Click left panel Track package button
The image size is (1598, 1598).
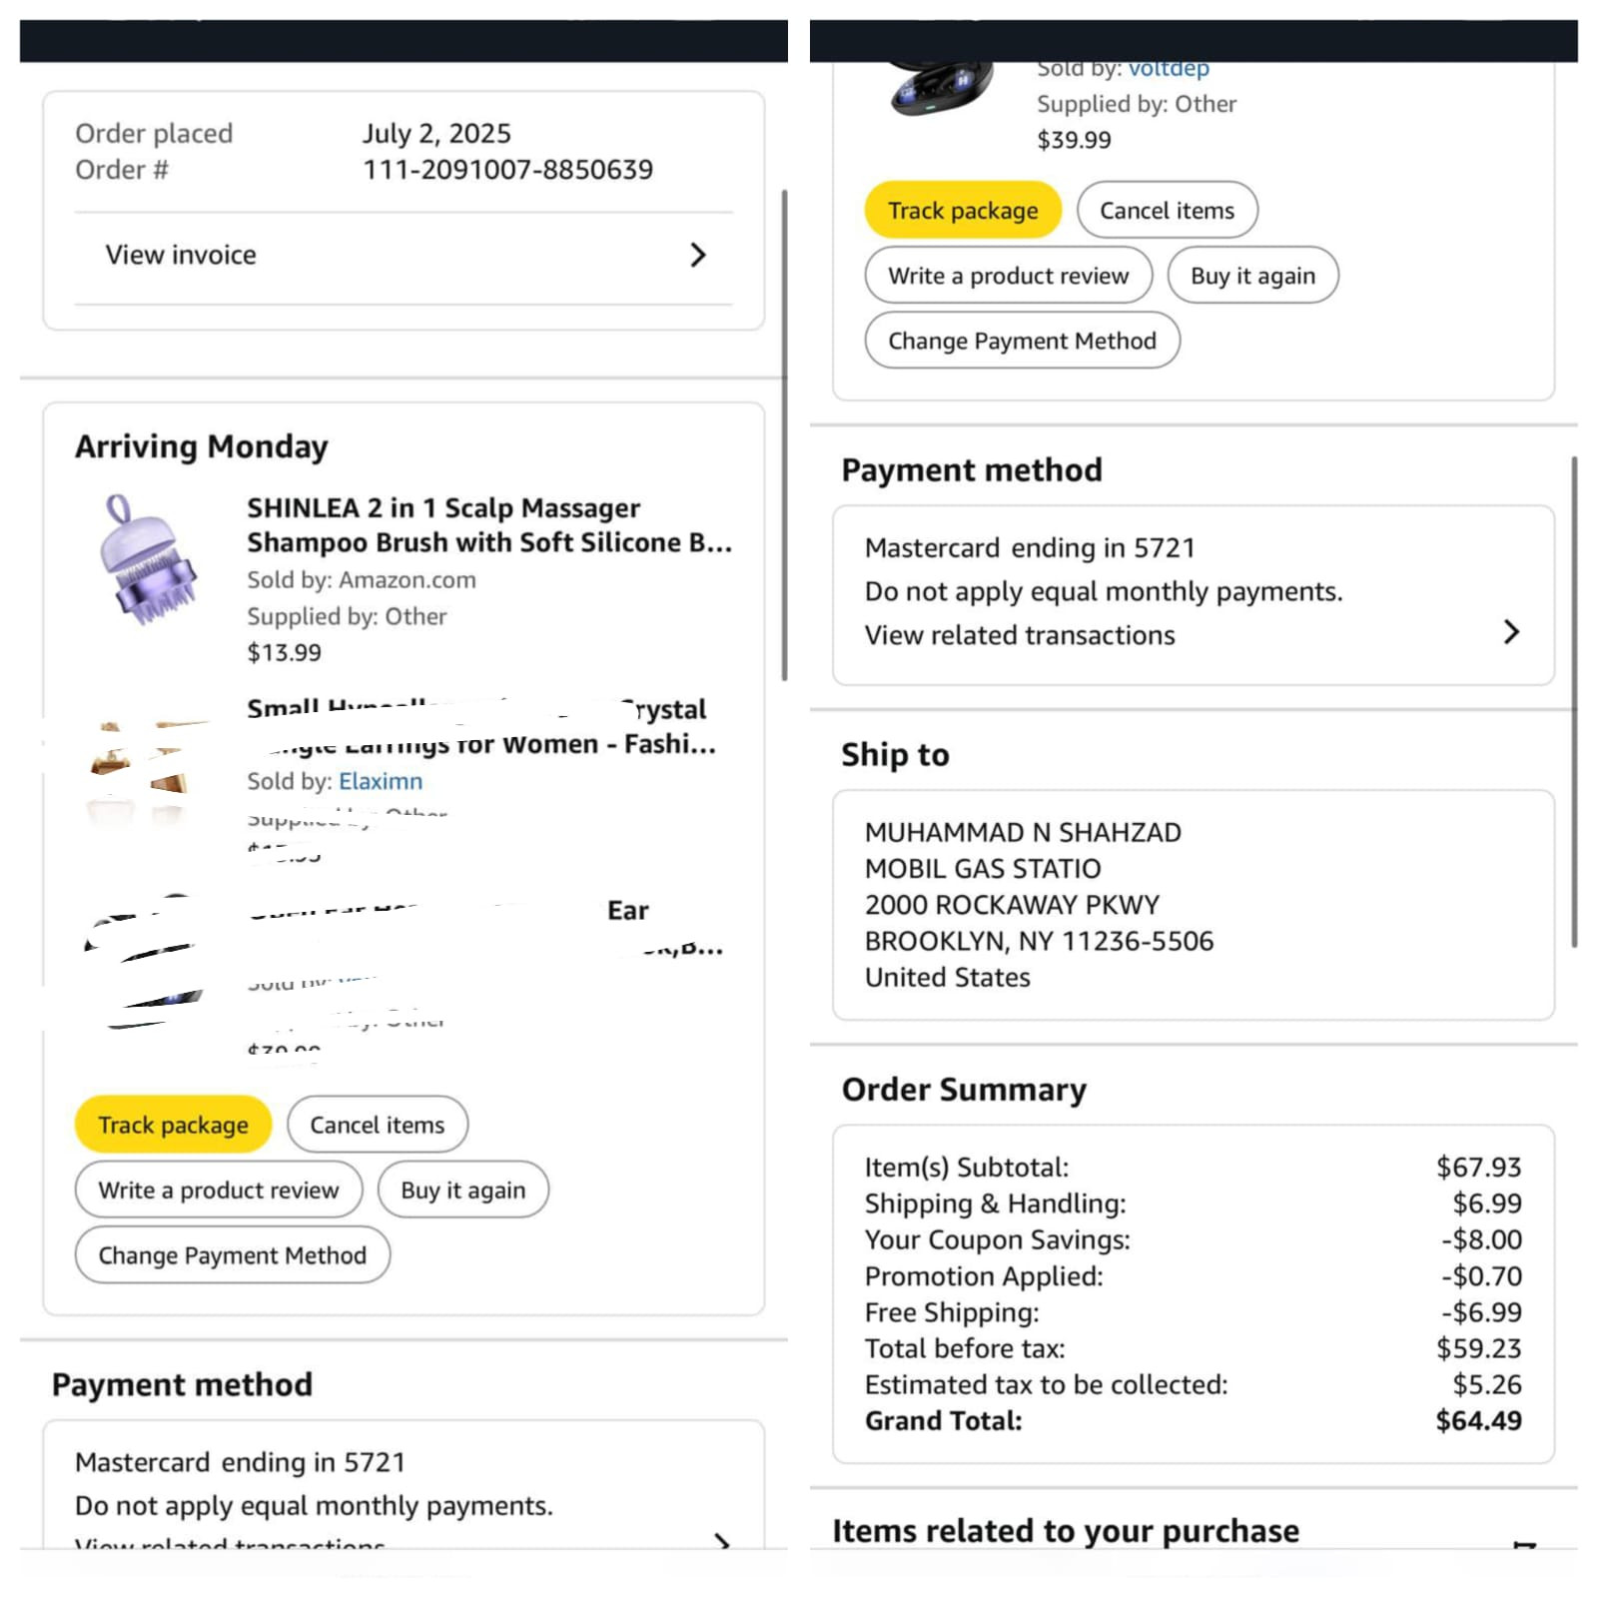click(x=173, y=1125)
